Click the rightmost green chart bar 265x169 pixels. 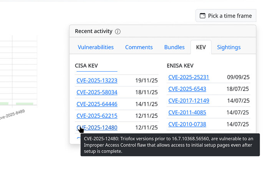(x=25, y=103)
